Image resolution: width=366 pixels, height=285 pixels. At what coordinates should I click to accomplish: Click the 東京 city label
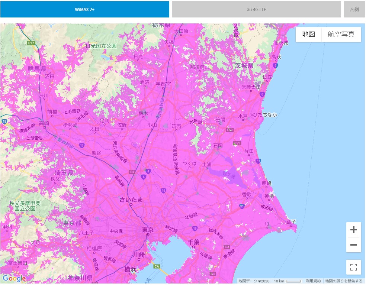[x=148, y=230]
